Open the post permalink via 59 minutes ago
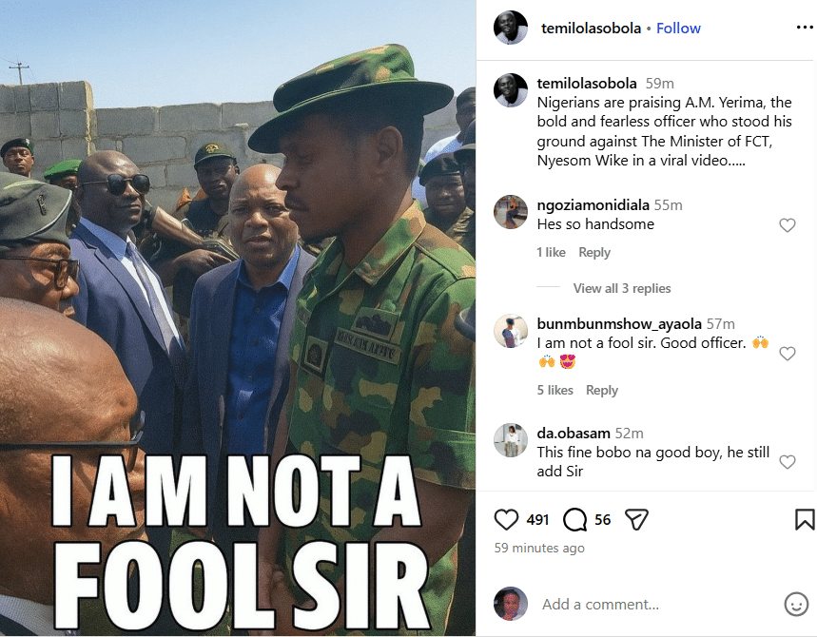The width and height of the screenshot is (817, 637). pyautogui.click(x=538, y=548)
